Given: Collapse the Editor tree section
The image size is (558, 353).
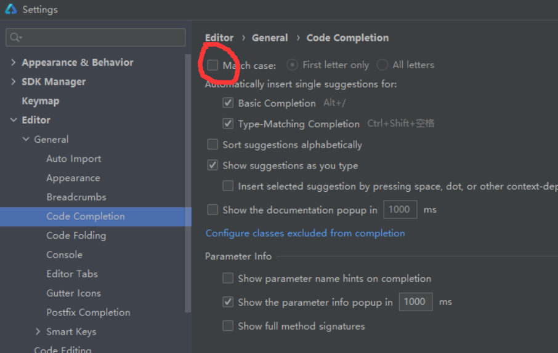Looking at the screenshot, I should (14, 121).
